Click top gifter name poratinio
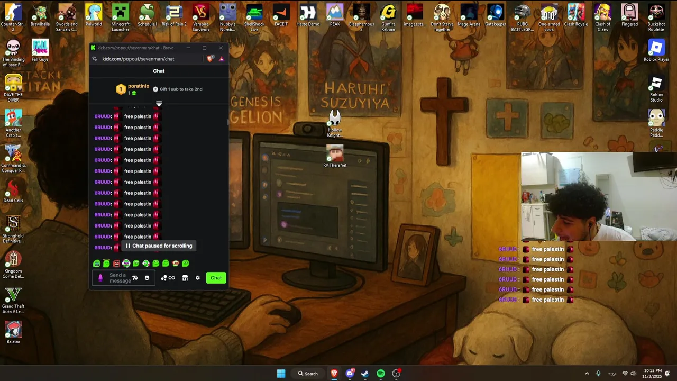 pyautogui.click(x=139, y=86)
